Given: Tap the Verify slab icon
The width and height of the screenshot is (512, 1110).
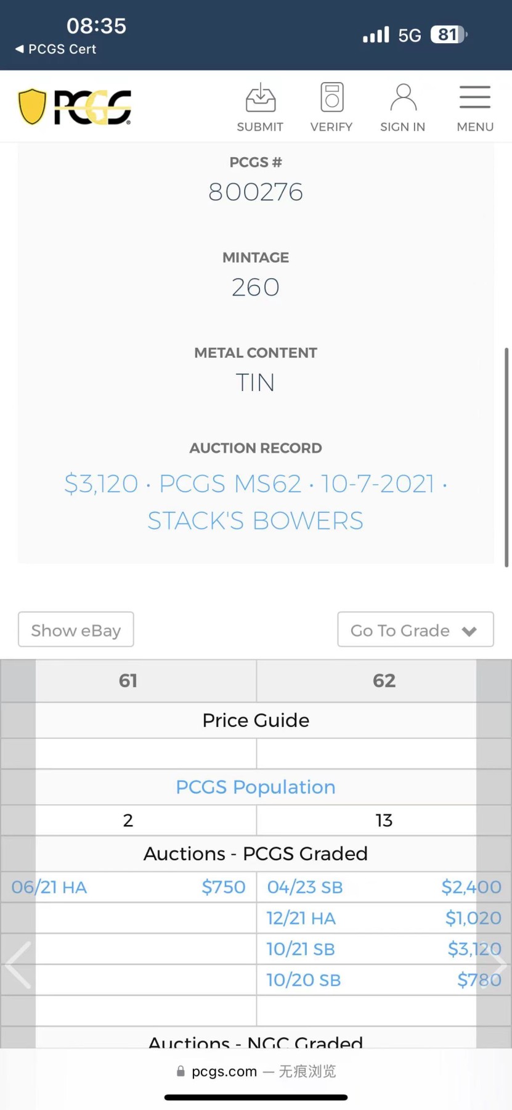Looking at the screenshot, I should tap(331, 98).
